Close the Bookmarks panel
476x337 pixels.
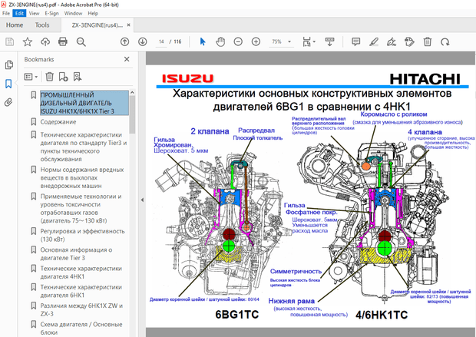(127, 59)
